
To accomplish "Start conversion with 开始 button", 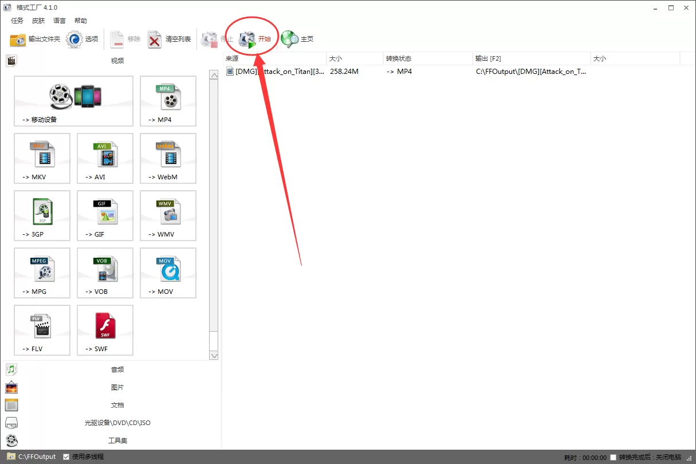I will click(x=255, y=39).
